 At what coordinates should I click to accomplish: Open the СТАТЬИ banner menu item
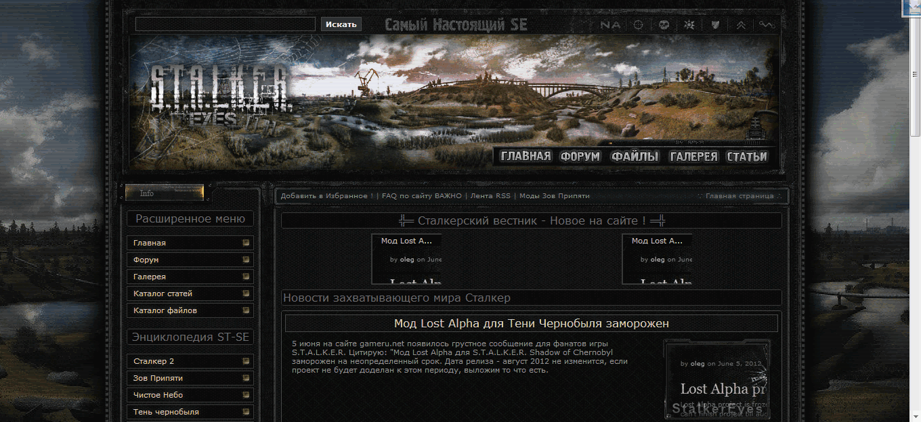tap(747, 156)
